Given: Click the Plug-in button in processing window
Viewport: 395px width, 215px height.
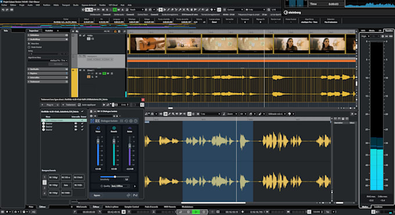Looking at the screenshot, I should (50, 105).
